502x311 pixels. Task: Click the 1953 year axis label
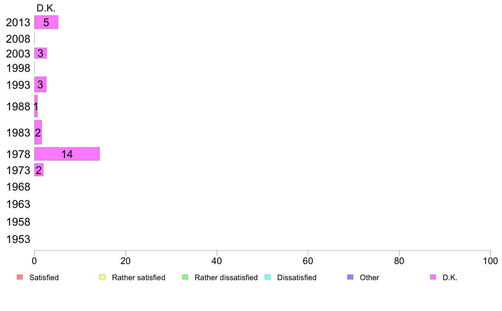point(18,239)
